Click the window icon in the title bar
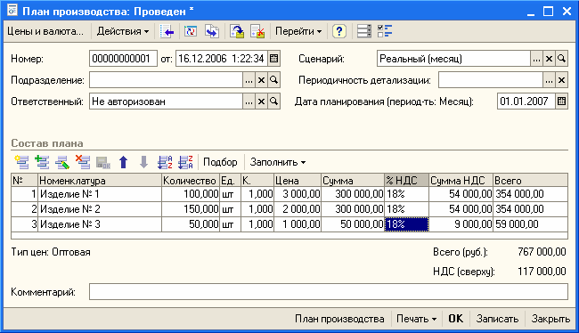 point(12,11)
